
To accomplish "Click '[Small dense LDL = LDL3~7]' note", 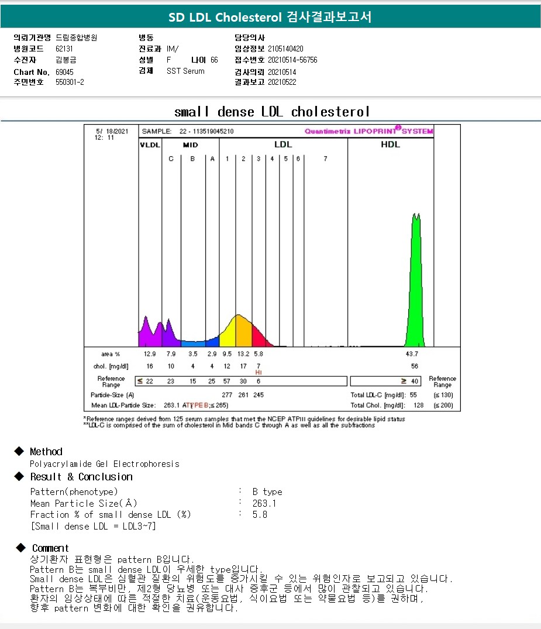I will point(93,526).
